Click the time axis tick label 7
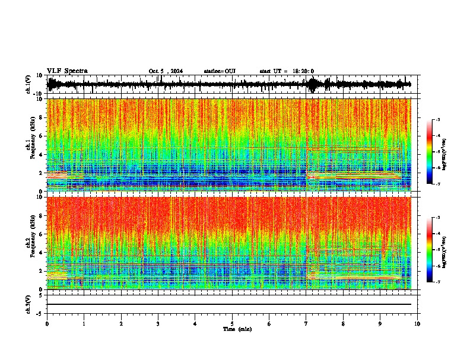 (x=306, y=324)
